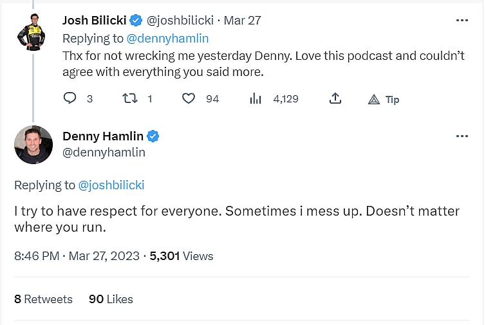486x325 pixels.
Task: Click the reply speech bubble icon
Action: pyautogui.click(x=70, y=98)
